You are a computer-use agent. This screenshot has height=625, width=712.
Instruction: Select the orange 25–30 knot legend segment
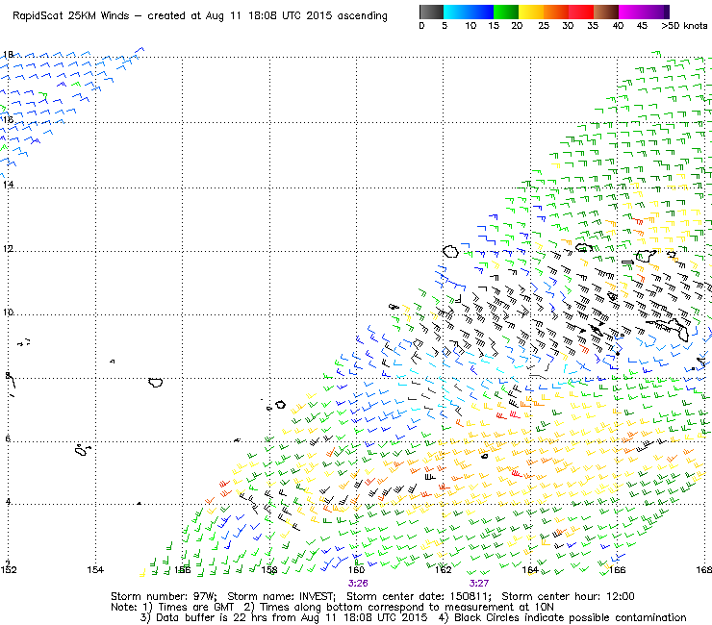tap(556, 12)
